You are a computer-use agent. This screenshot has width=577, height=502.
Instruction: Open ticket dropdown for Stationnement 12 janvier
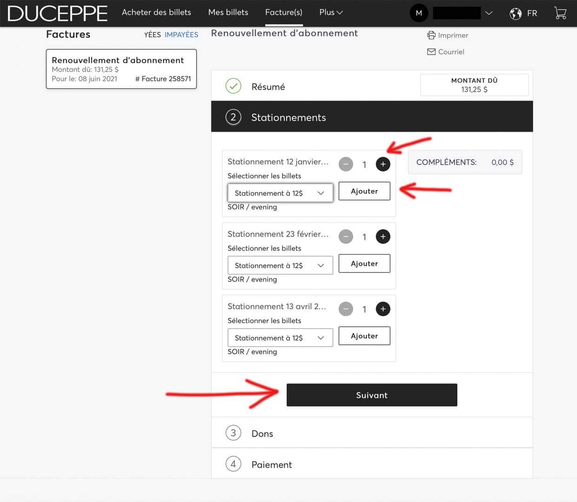(x=280, y=193)
